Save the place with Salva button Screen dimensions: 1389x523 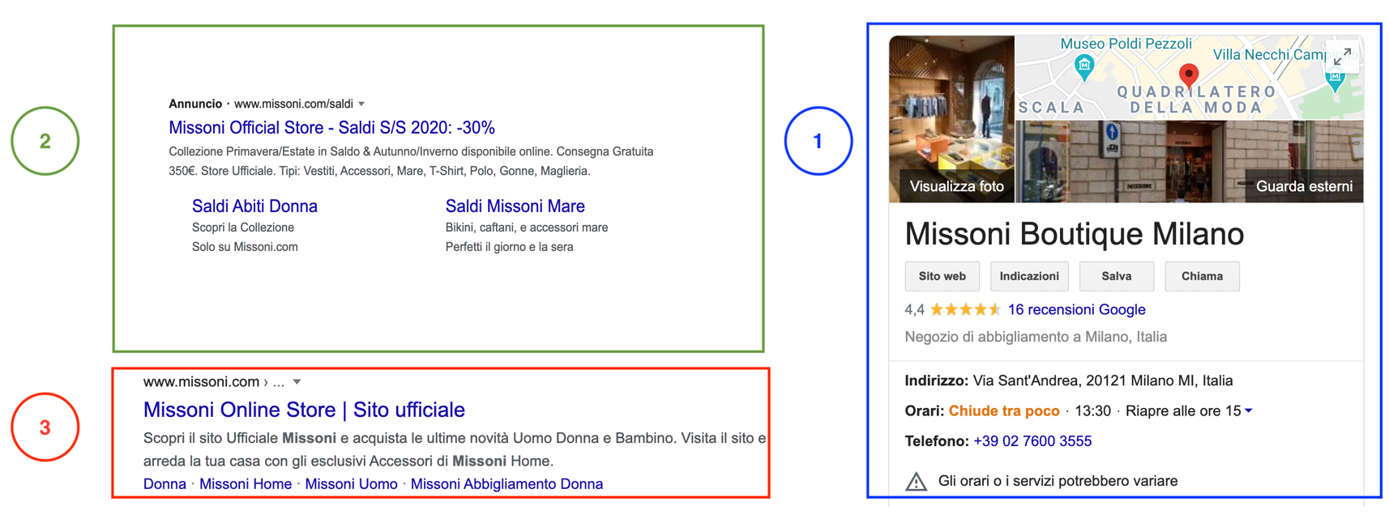(x=1116, y=276)
